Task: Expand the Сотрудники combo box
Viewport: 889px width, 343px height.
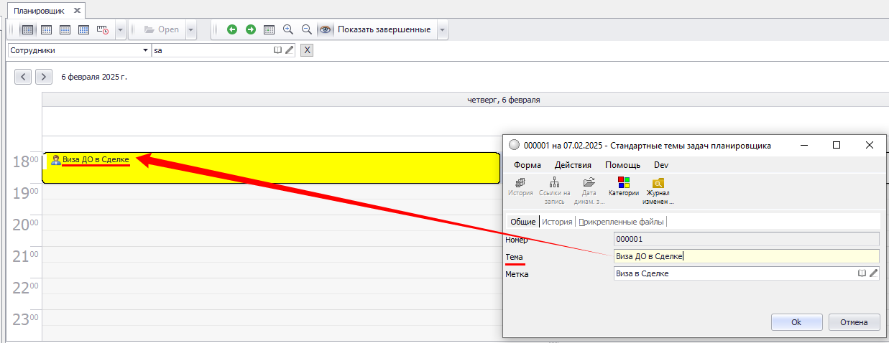Action: click(x=144, y=50)
